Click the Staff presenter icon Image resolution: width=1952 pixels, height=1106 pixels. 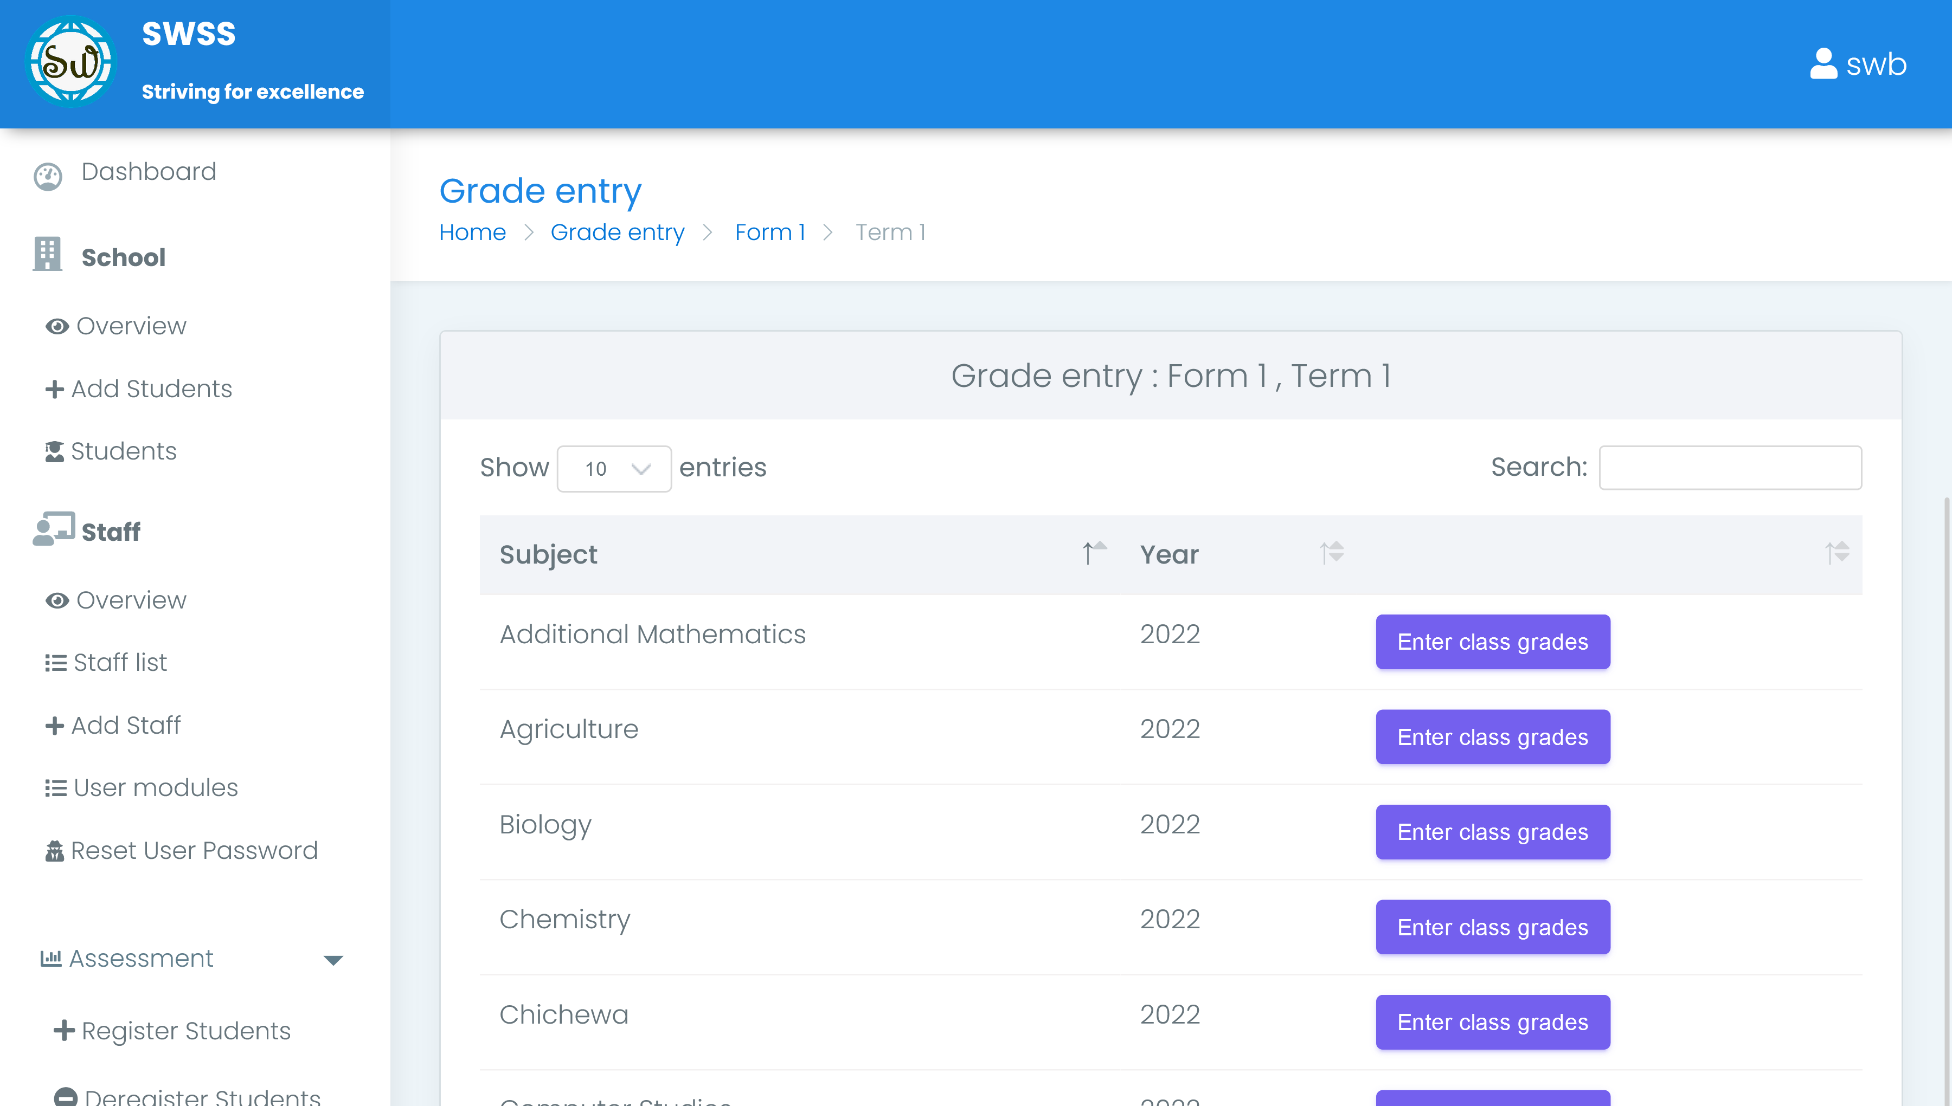point(53,529)
